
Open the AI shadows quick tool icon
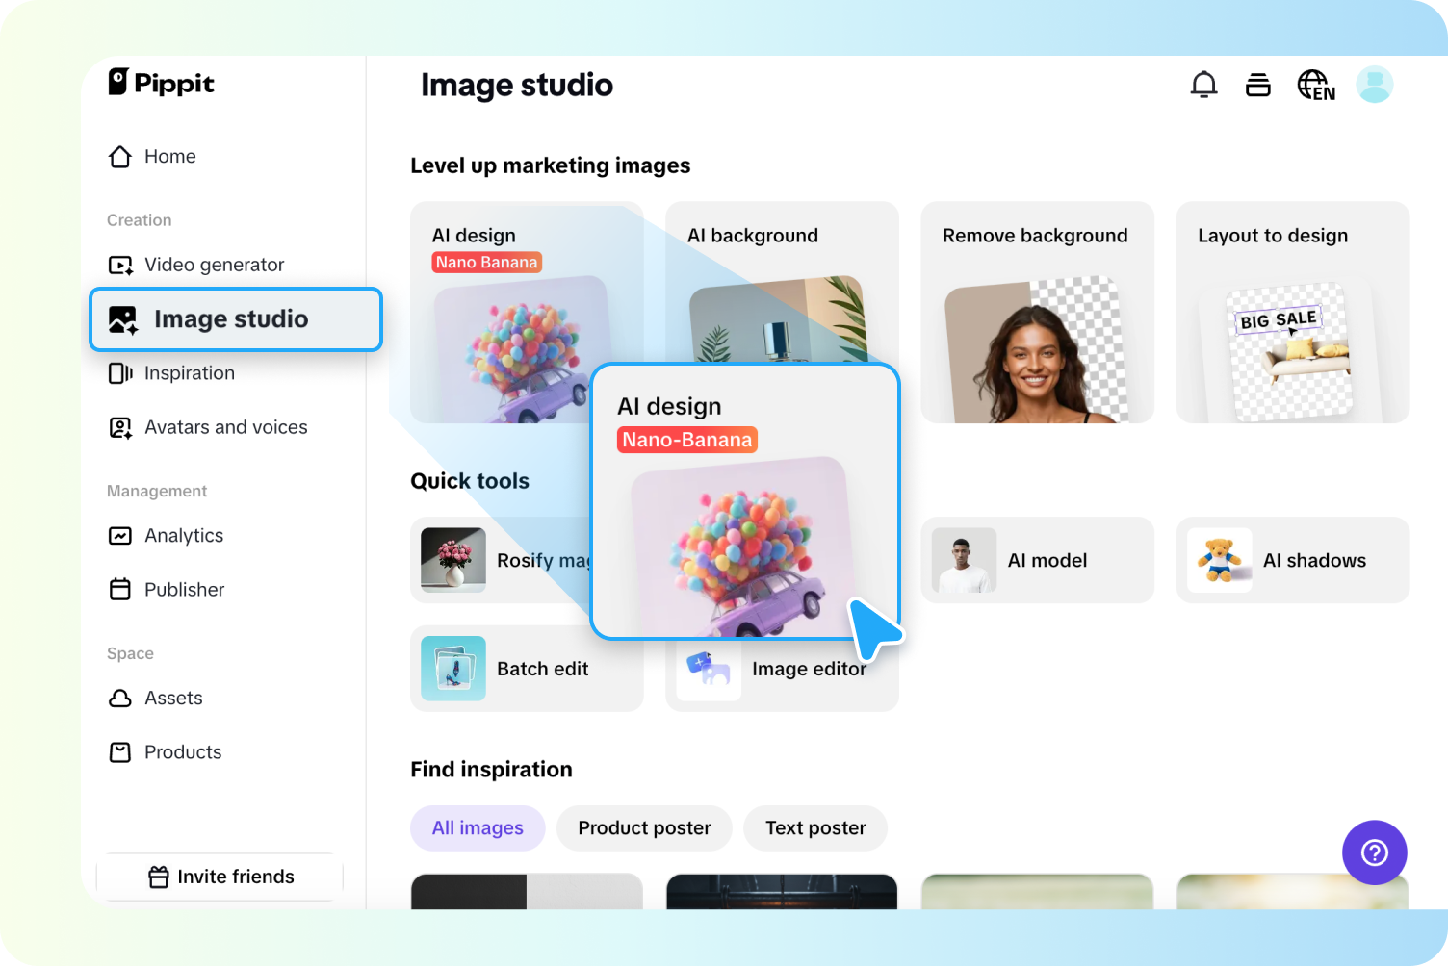click(x=1220, y=560)
